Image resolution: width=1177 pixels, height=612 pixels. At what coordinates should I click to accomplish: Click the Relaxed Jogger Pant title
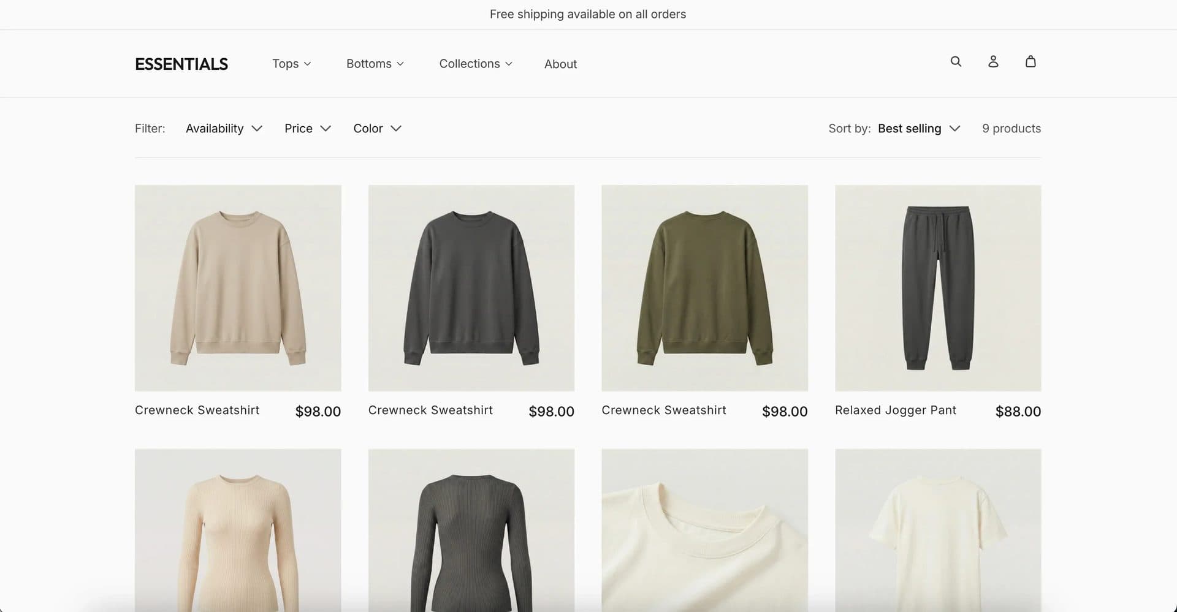(896, 410)
